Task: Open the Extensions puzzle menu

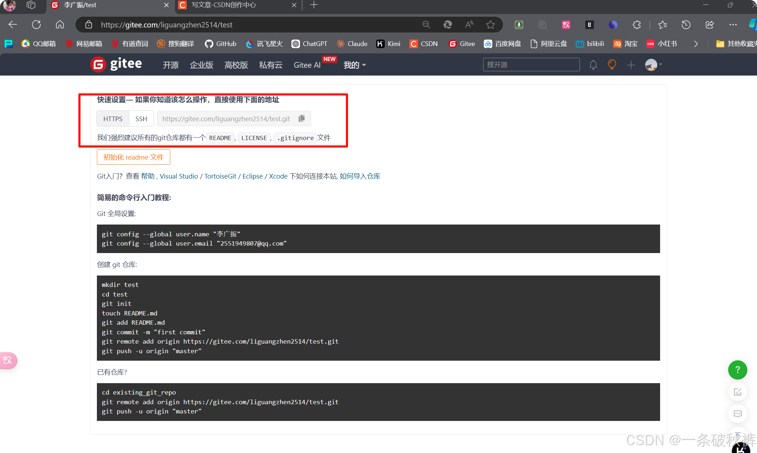Action: pos(637,25)
